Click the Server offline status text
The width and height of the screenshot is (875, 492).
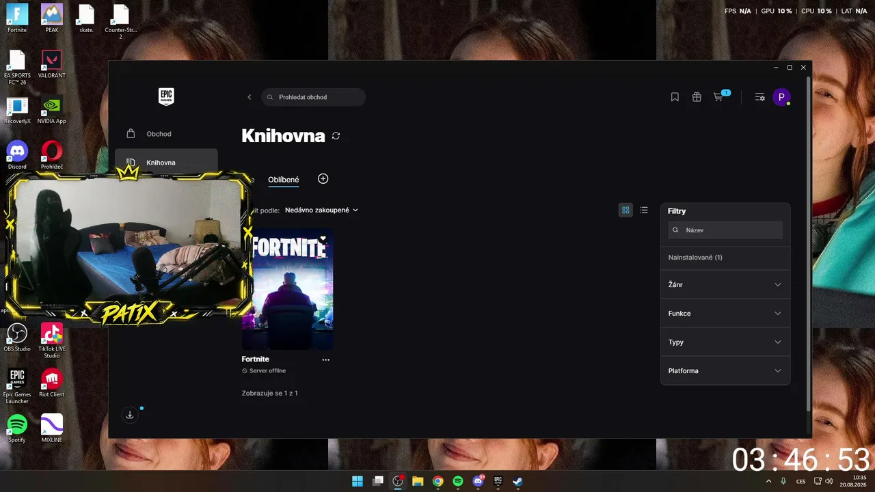coord(264,371)
